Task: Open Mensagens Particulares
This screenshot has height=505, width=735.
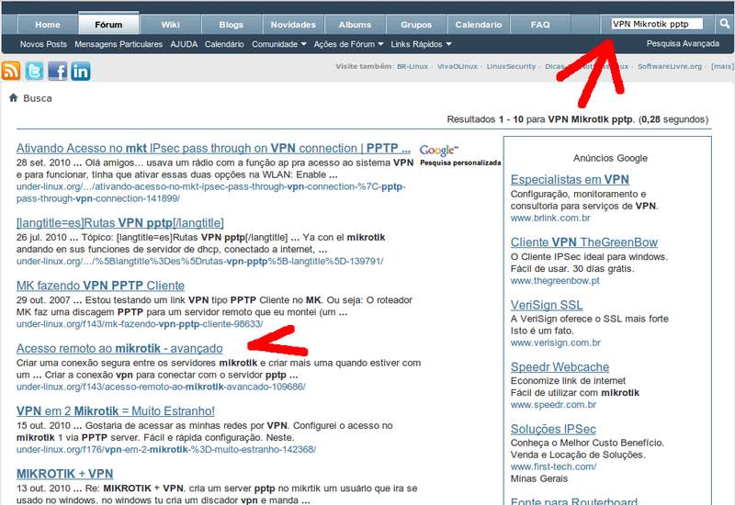Action: (x=119, y=44)
